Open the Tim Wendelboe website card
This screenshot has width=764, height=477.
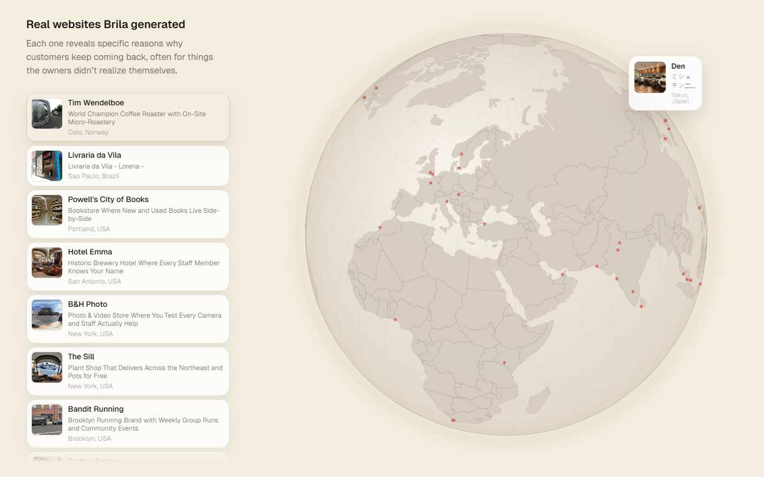click(128, 117)
